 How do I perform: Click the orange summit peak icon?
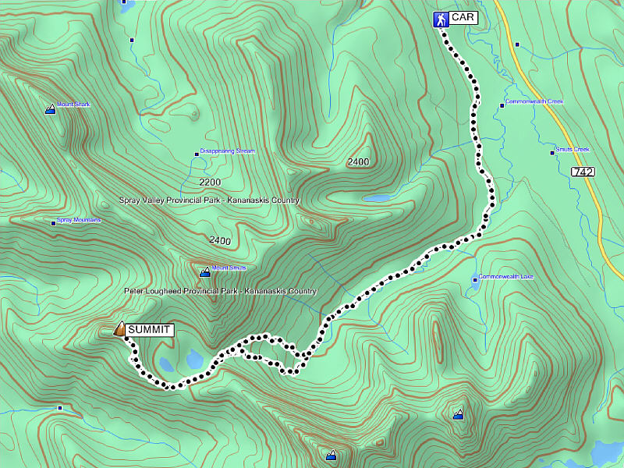pyautogui.click(x=119, y=330)
